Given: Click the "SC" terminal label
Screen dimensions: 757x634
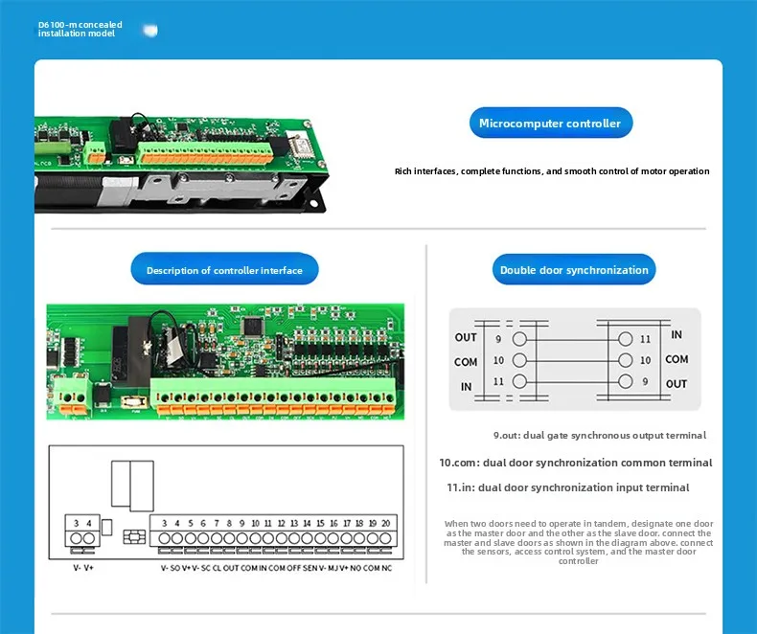Looking at the screenshot, I should click(206, 568).
